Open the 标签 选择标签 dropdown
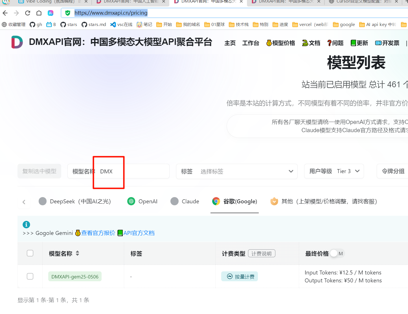 [237, 171]
